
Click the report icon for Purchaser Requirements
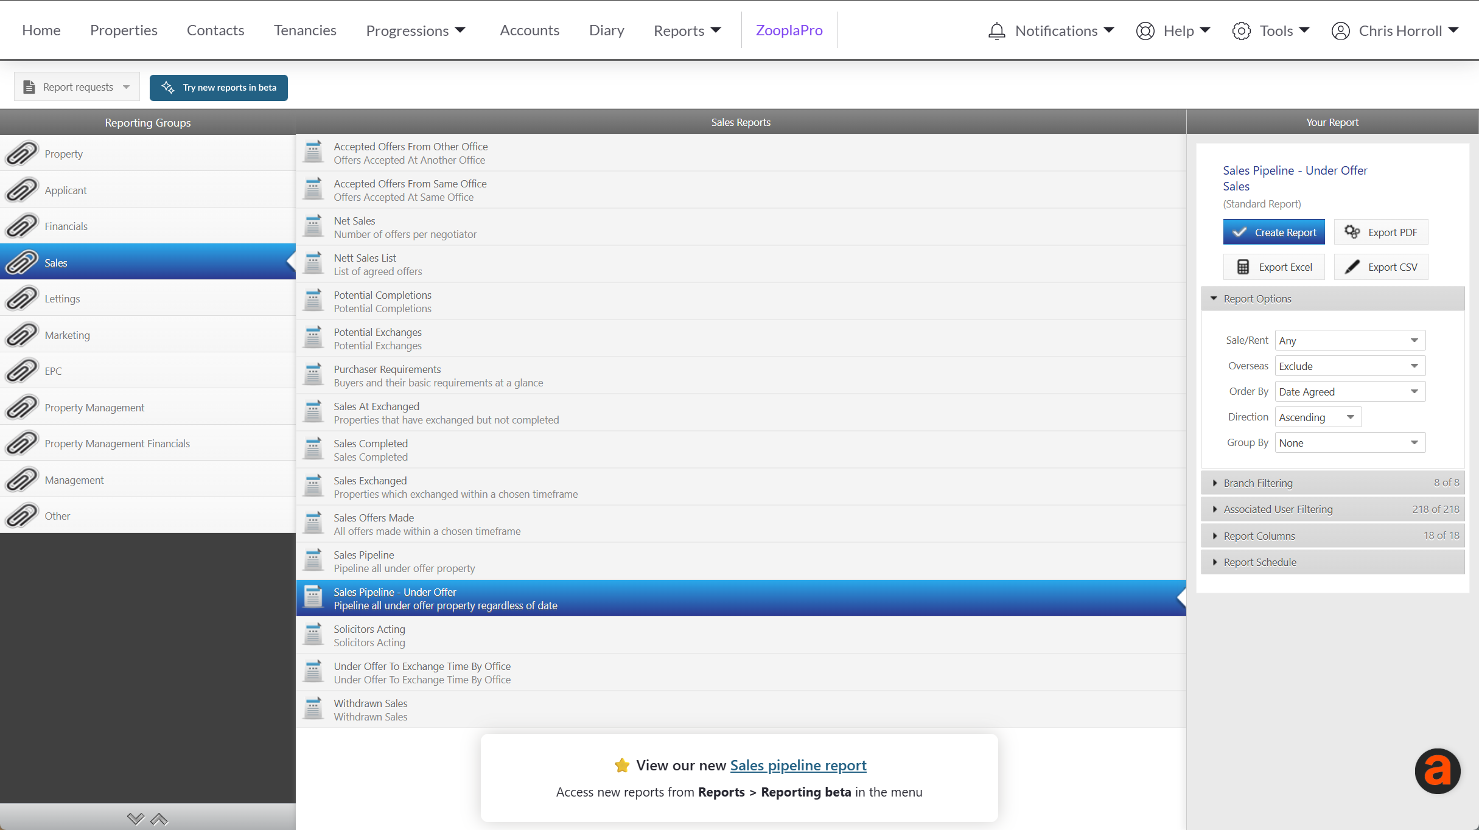click(x=313, y=375)
